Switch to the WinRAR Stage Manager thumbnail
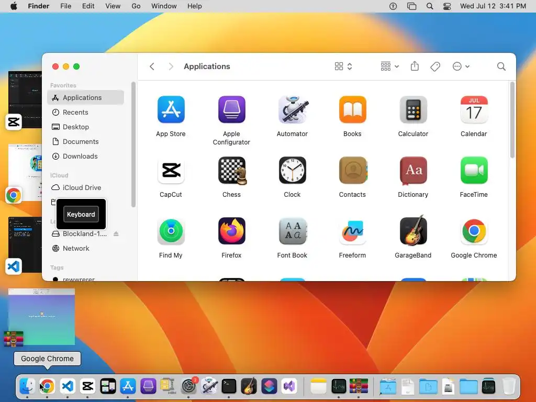The width and height of the screenshot is (536, 402). pyautogui.click(x=41, y=317)
